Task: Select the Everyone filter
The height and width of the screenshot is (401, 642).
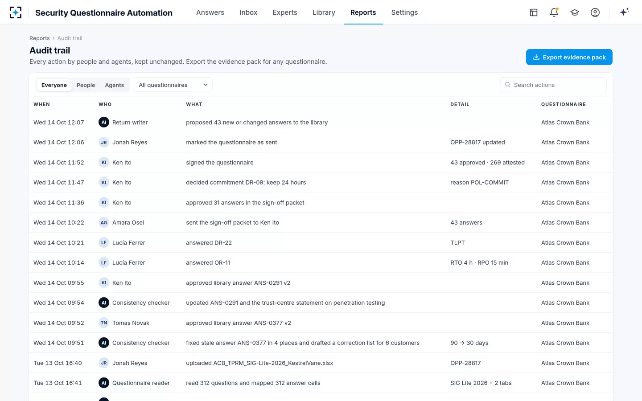Action: tap(54, 85)
